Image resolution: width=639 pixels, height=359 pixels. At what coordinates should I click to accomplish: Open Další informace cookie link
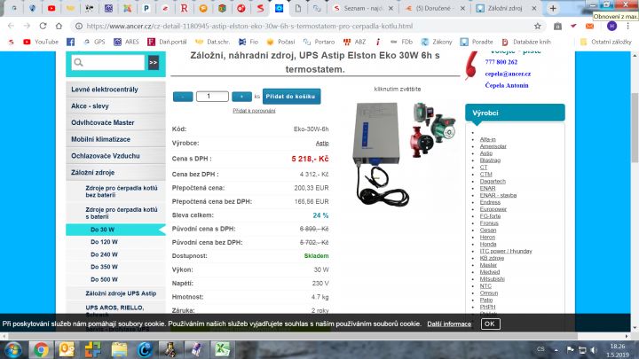click(449, 324)
